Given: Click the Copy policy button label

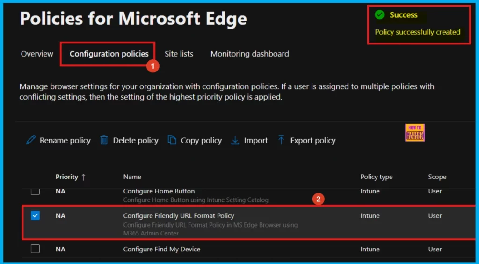Looking at the screenshot, I should (201, 140).
